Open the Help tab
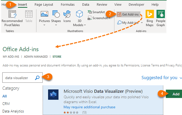 click(155, 5)
